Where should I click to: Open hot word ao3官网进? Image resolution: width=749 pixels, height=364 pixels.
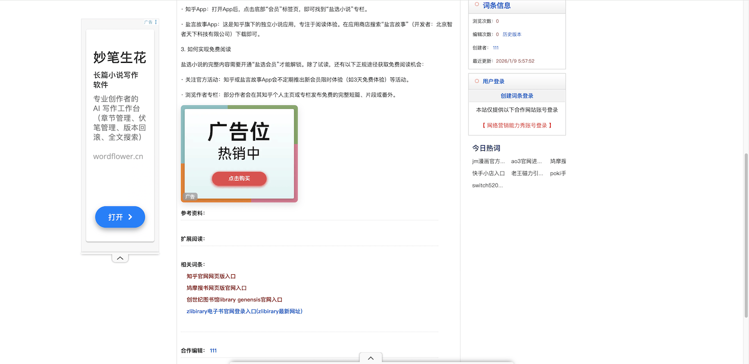(x=526, y=161)
